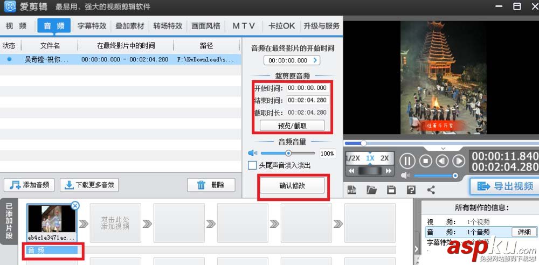Pause playback with the pause button
Screen dimensions: 539x265
click(x=407, y=161)
